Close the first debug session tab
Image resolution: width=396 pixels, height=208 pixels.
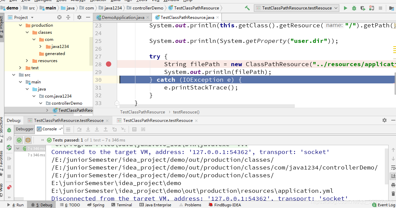(x=107, y=121)
